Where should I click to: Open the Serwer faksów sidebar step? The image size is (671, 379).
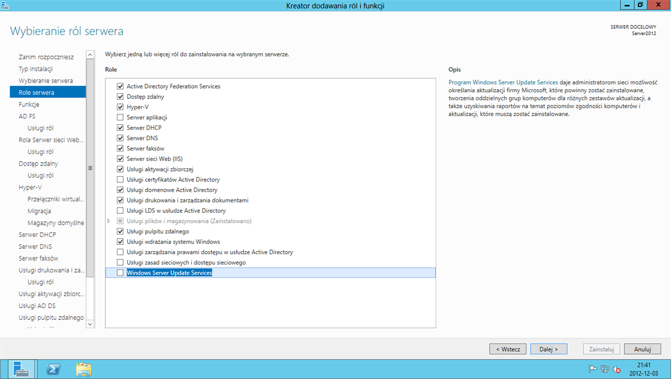tap(38, 258)
